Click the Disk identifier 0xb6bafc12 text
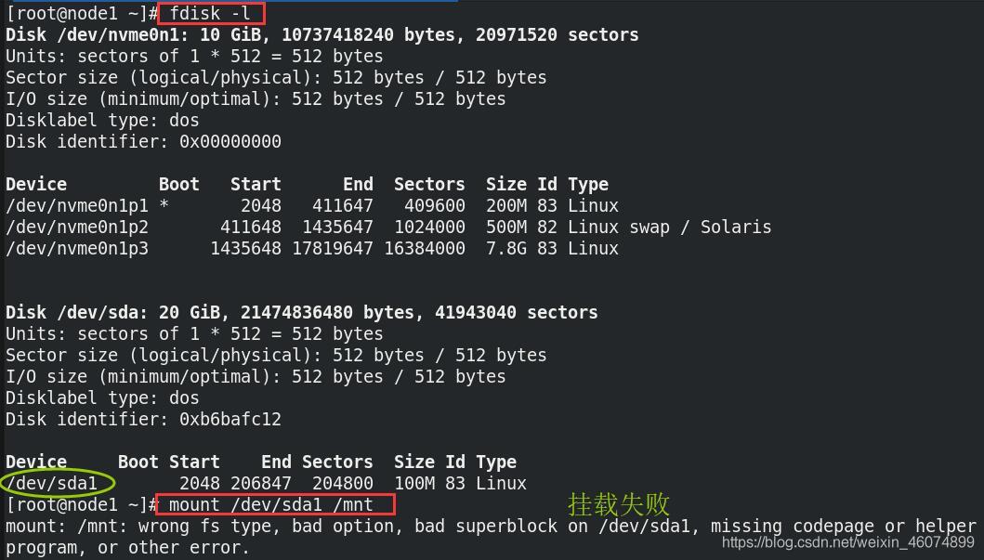 point(143,419)
